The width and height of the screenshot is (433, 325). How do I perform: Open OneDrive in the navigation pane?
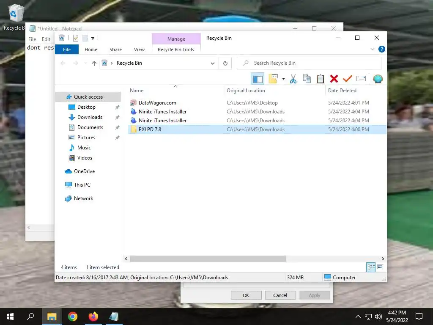[x=84, y=171]
